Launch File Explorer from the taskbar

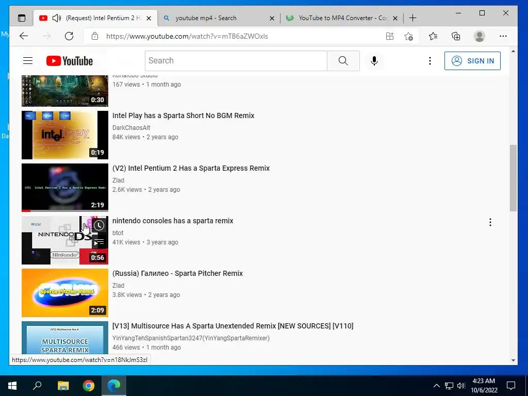coord(63,386)
